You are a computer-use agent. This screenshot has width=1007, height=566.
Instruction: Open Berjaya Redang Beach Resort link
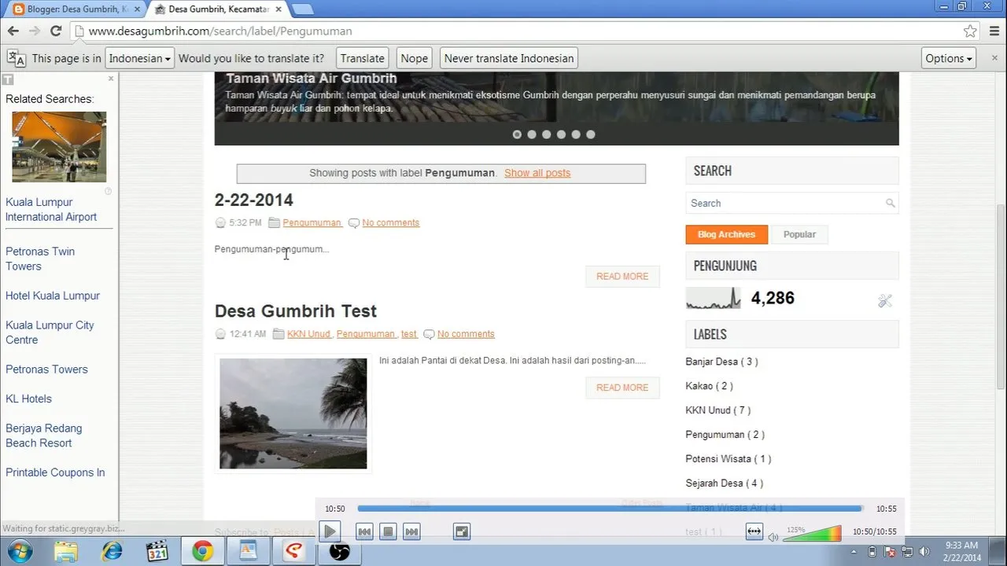pos(44,436)
